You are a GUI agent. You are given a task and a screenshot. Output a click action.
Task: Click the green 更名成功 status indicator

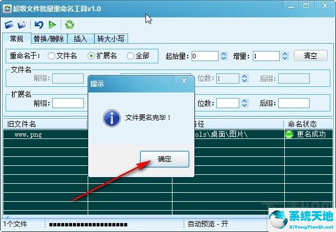pyautogui.click(x=289, y=134)
